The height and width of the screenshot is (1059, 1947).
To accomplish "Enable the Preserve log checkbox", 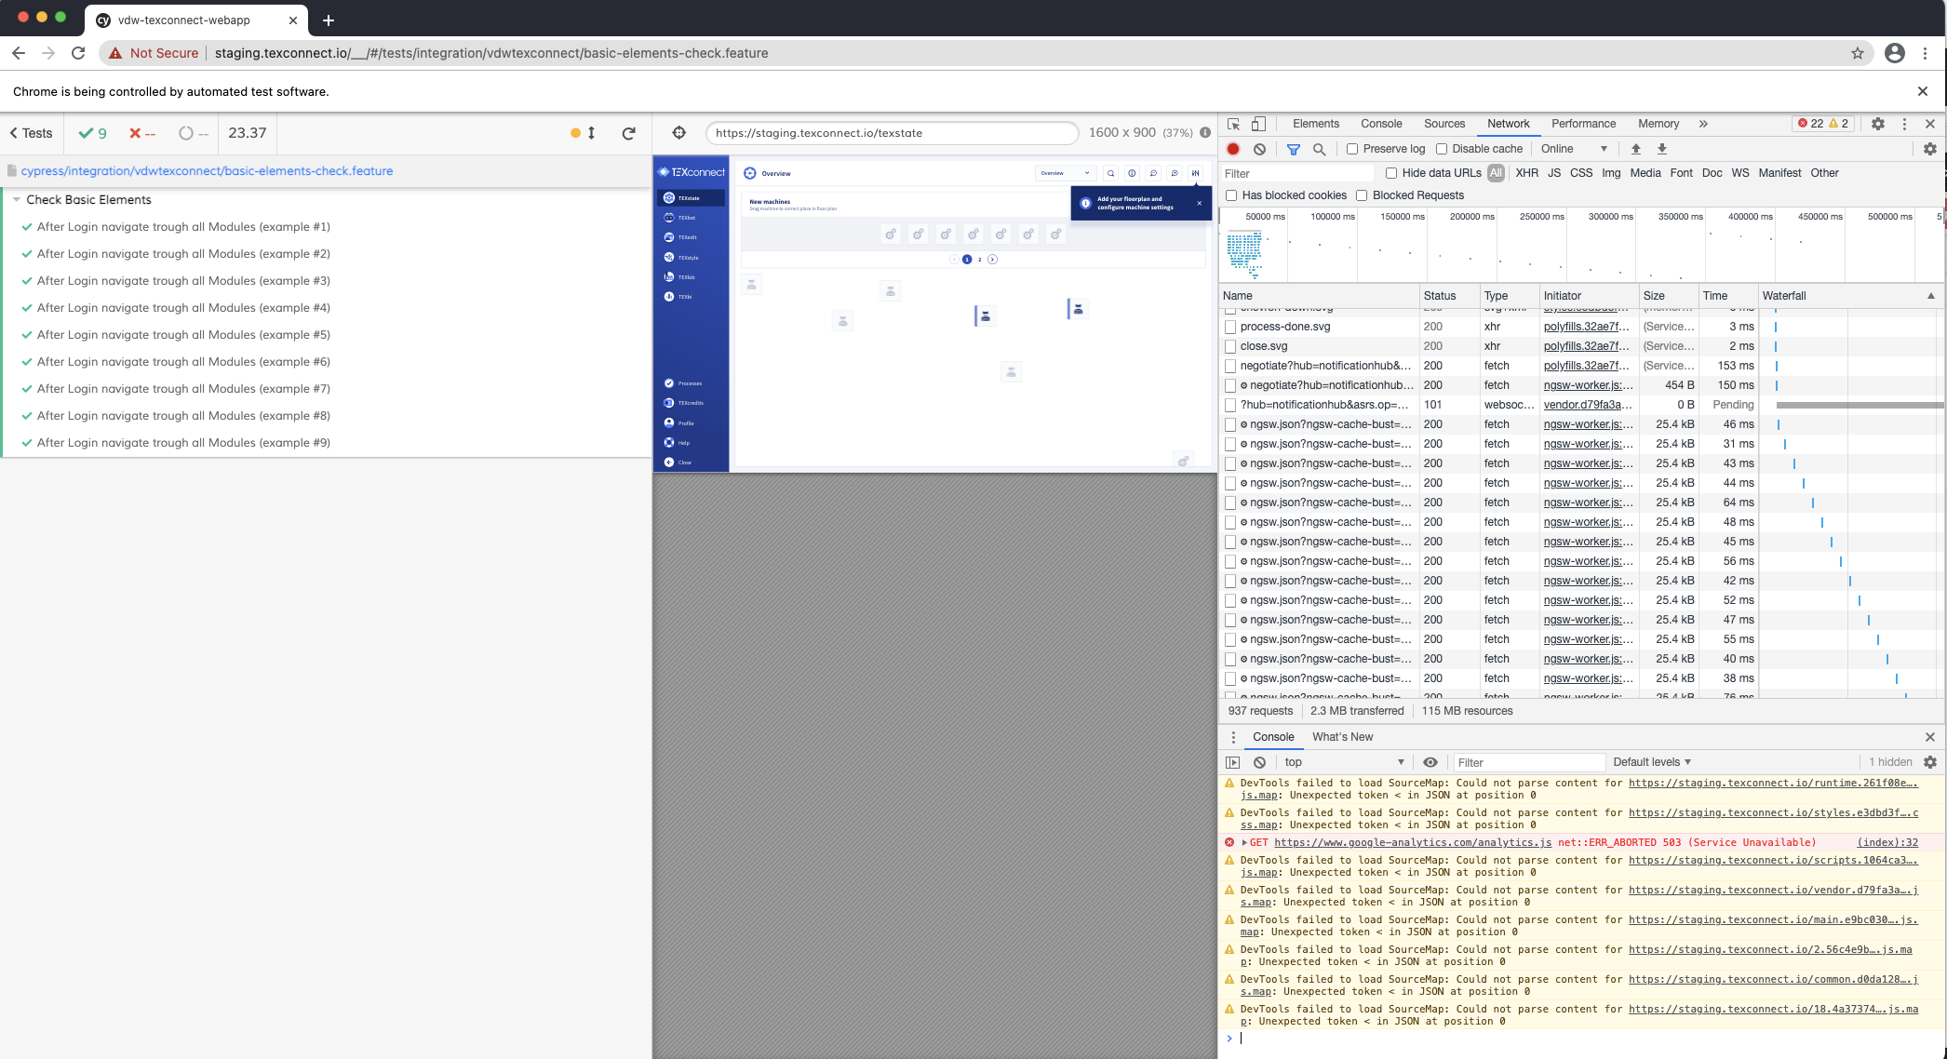I will [1351, 149].
